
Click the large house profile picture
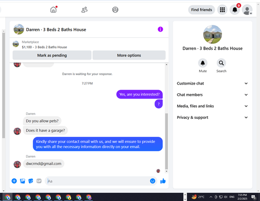coord(213,34)
